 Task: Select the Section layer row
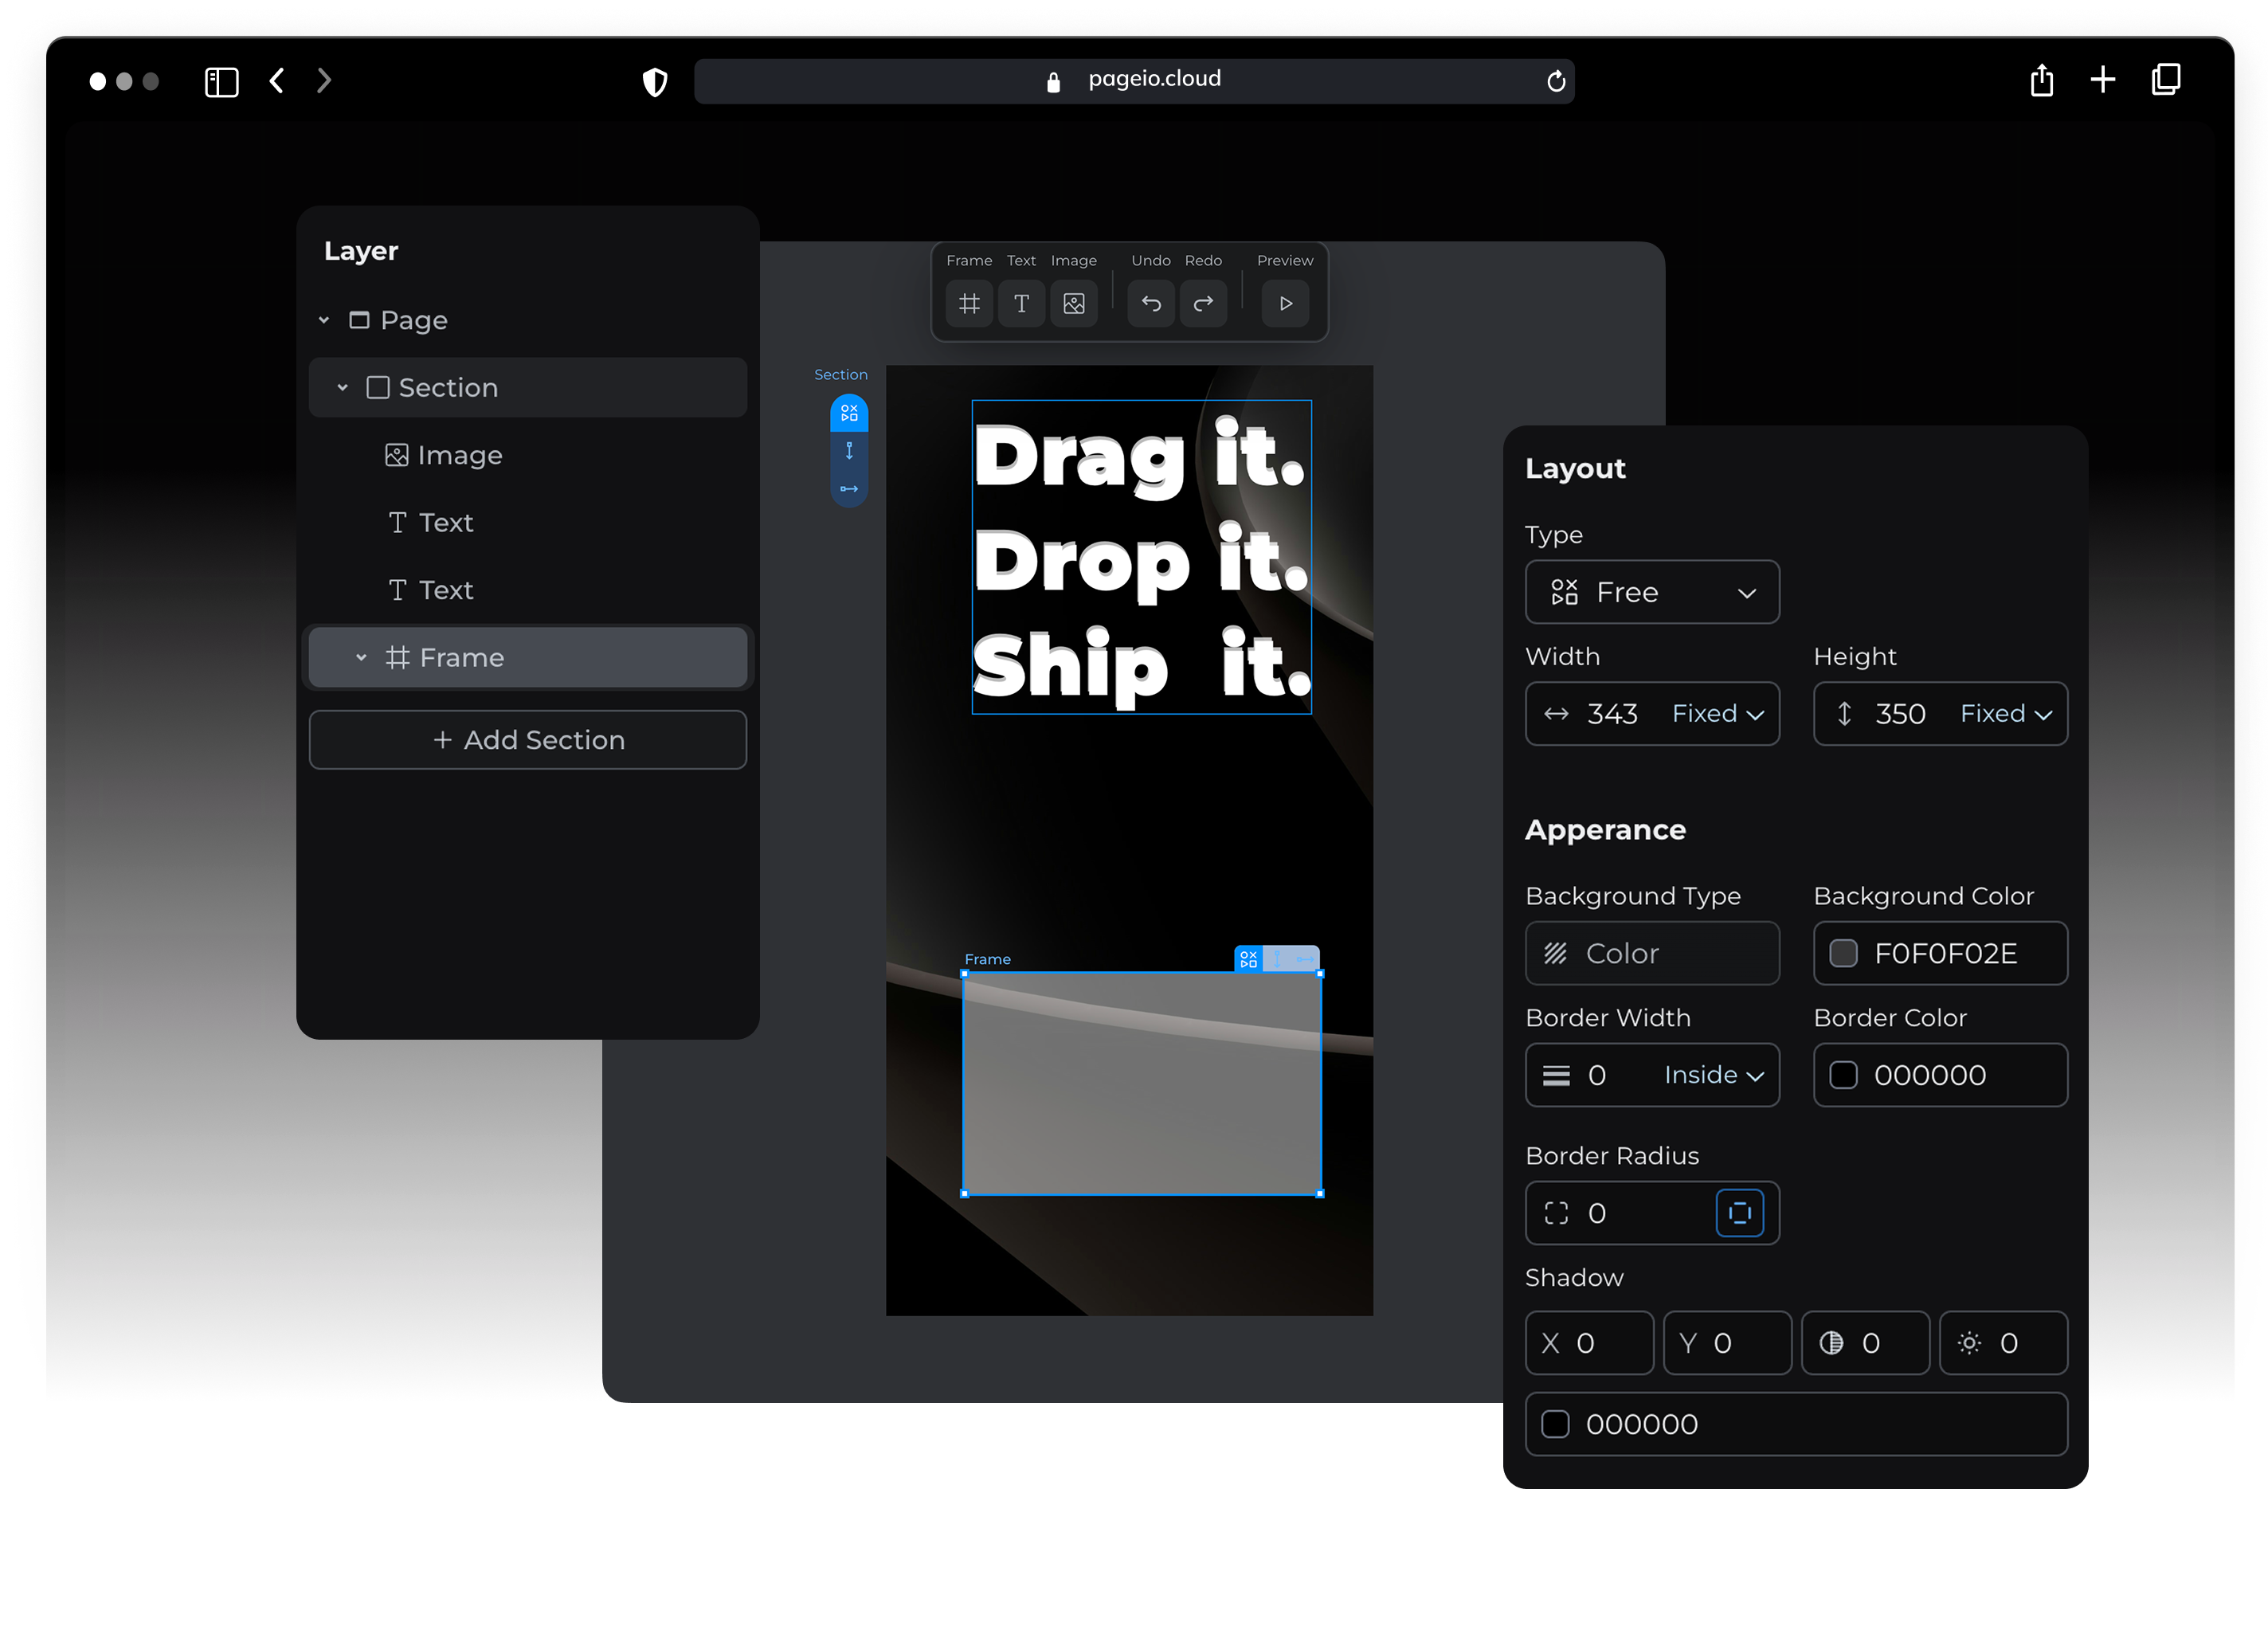pos(528,387)
